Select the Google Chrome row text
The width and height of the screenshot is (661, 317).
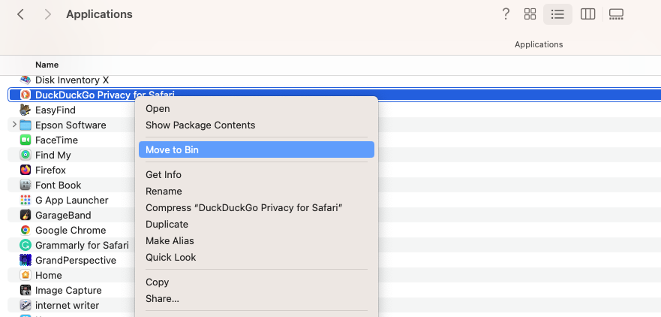pos(71,230)
